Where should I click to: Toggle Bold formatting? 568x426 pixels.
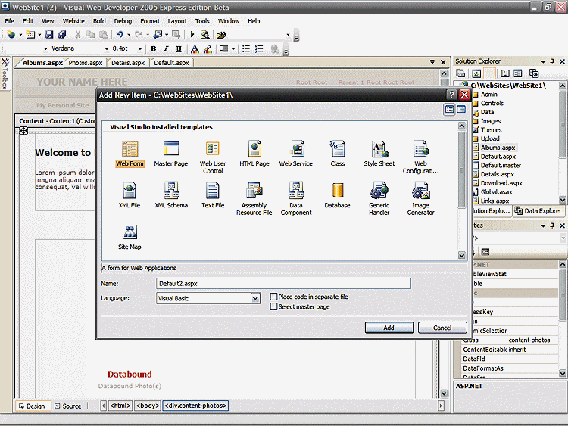tap(153, 49)
